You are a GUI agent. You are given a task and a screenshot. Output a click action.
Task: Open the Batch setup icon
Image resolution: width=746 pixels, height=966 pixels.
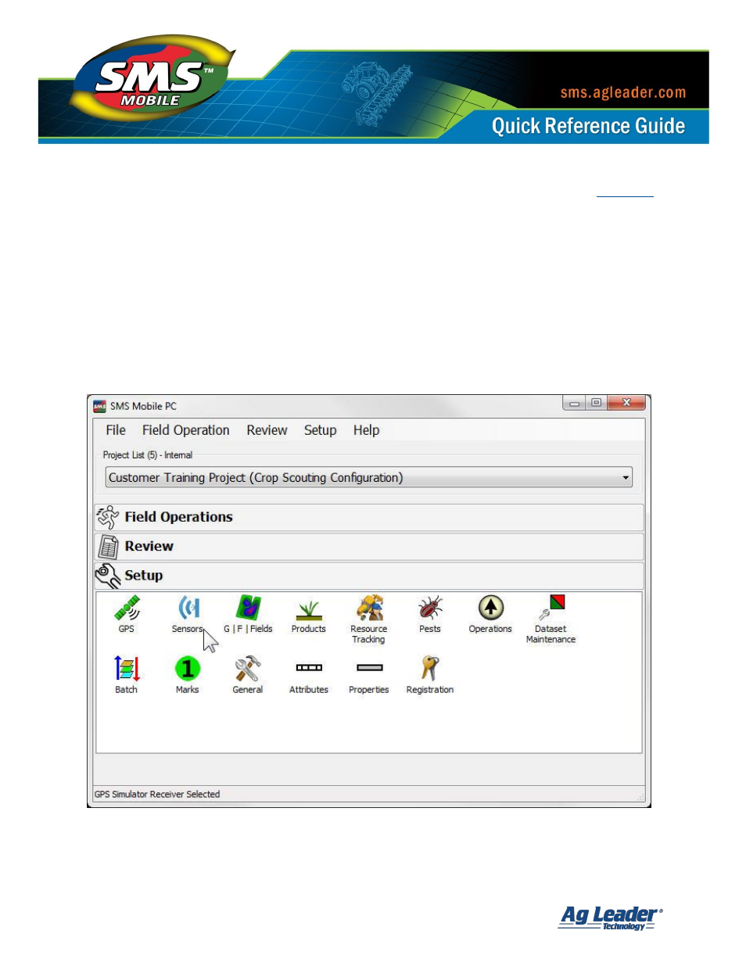127,669
